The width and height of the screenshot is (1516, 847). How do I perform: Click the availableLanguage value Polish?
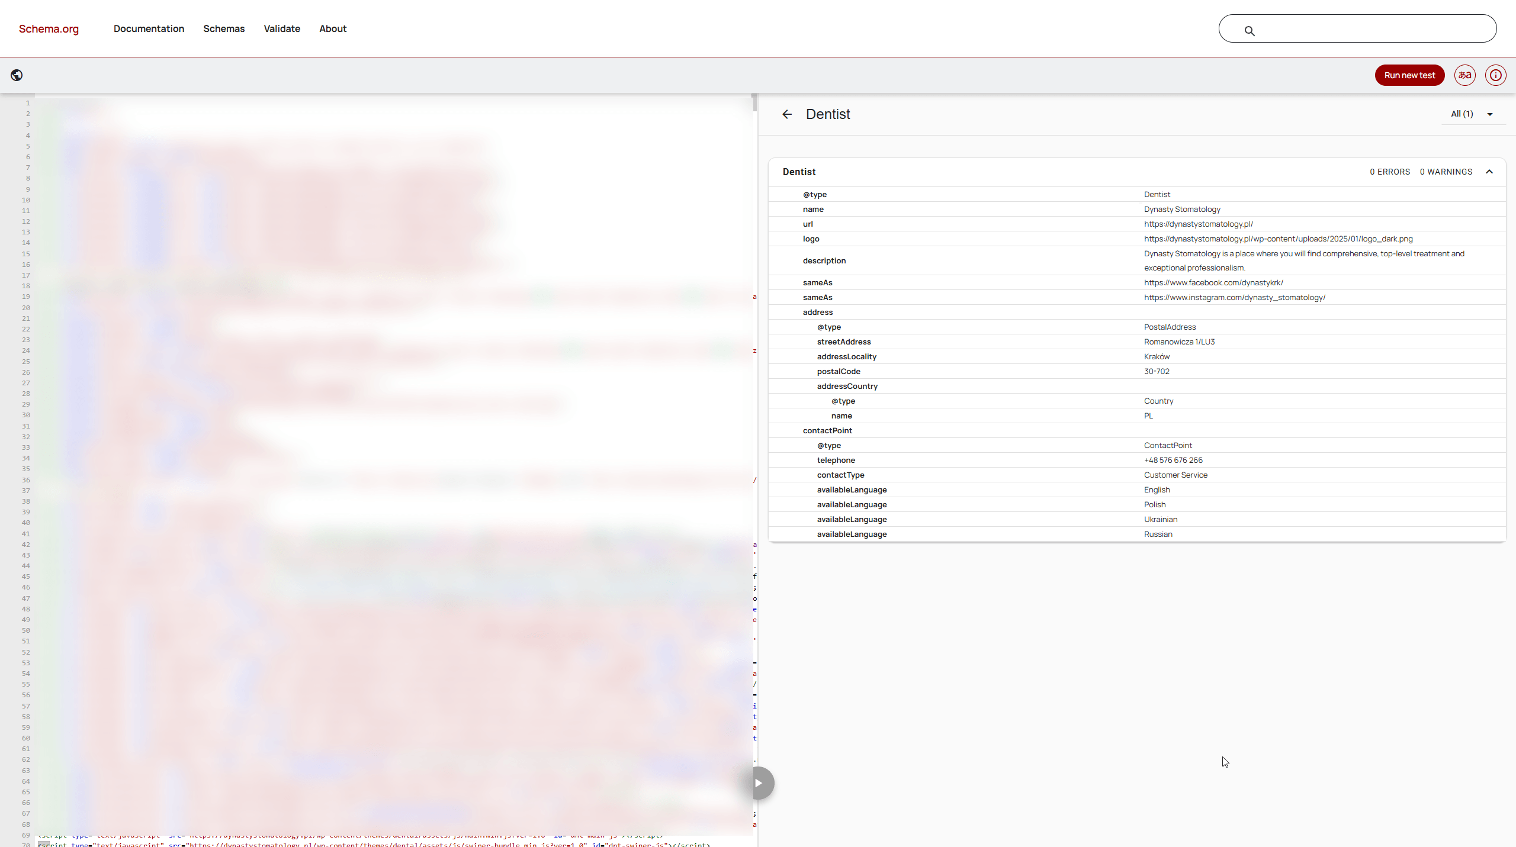coord(1155,504)
